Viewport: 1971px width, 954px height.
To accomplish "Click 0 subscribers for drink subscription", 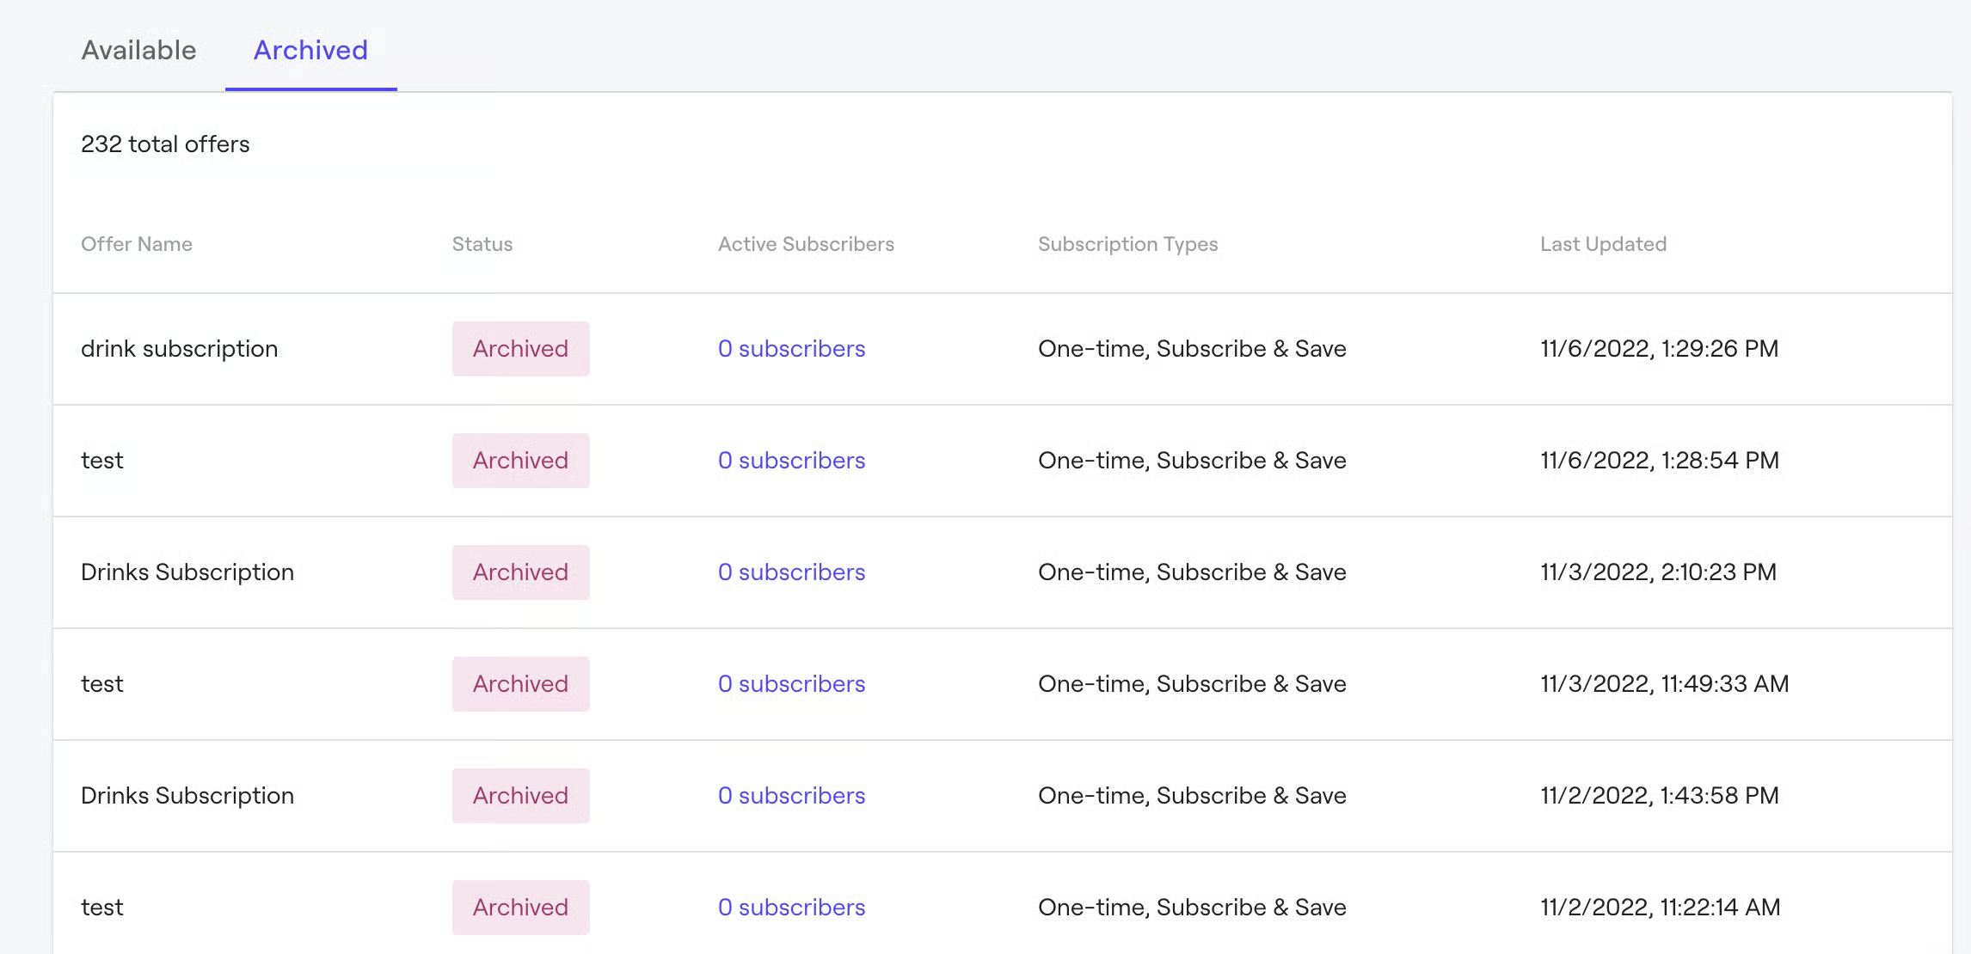I will [791, 349].
